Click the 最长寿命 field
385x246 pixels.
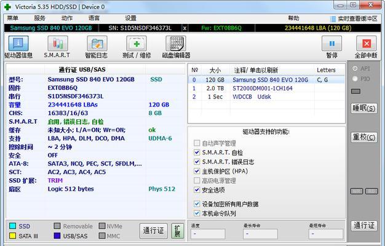(261, 234)
